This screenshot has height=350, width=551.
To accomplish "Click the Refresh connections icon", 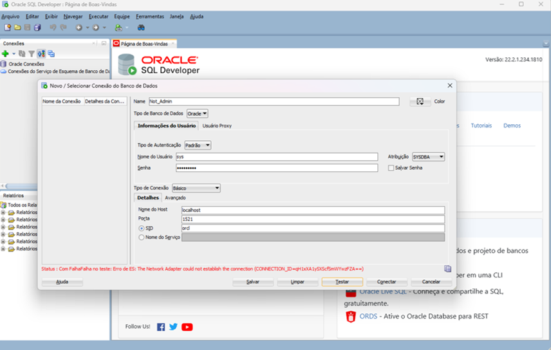I will [22, 54].
